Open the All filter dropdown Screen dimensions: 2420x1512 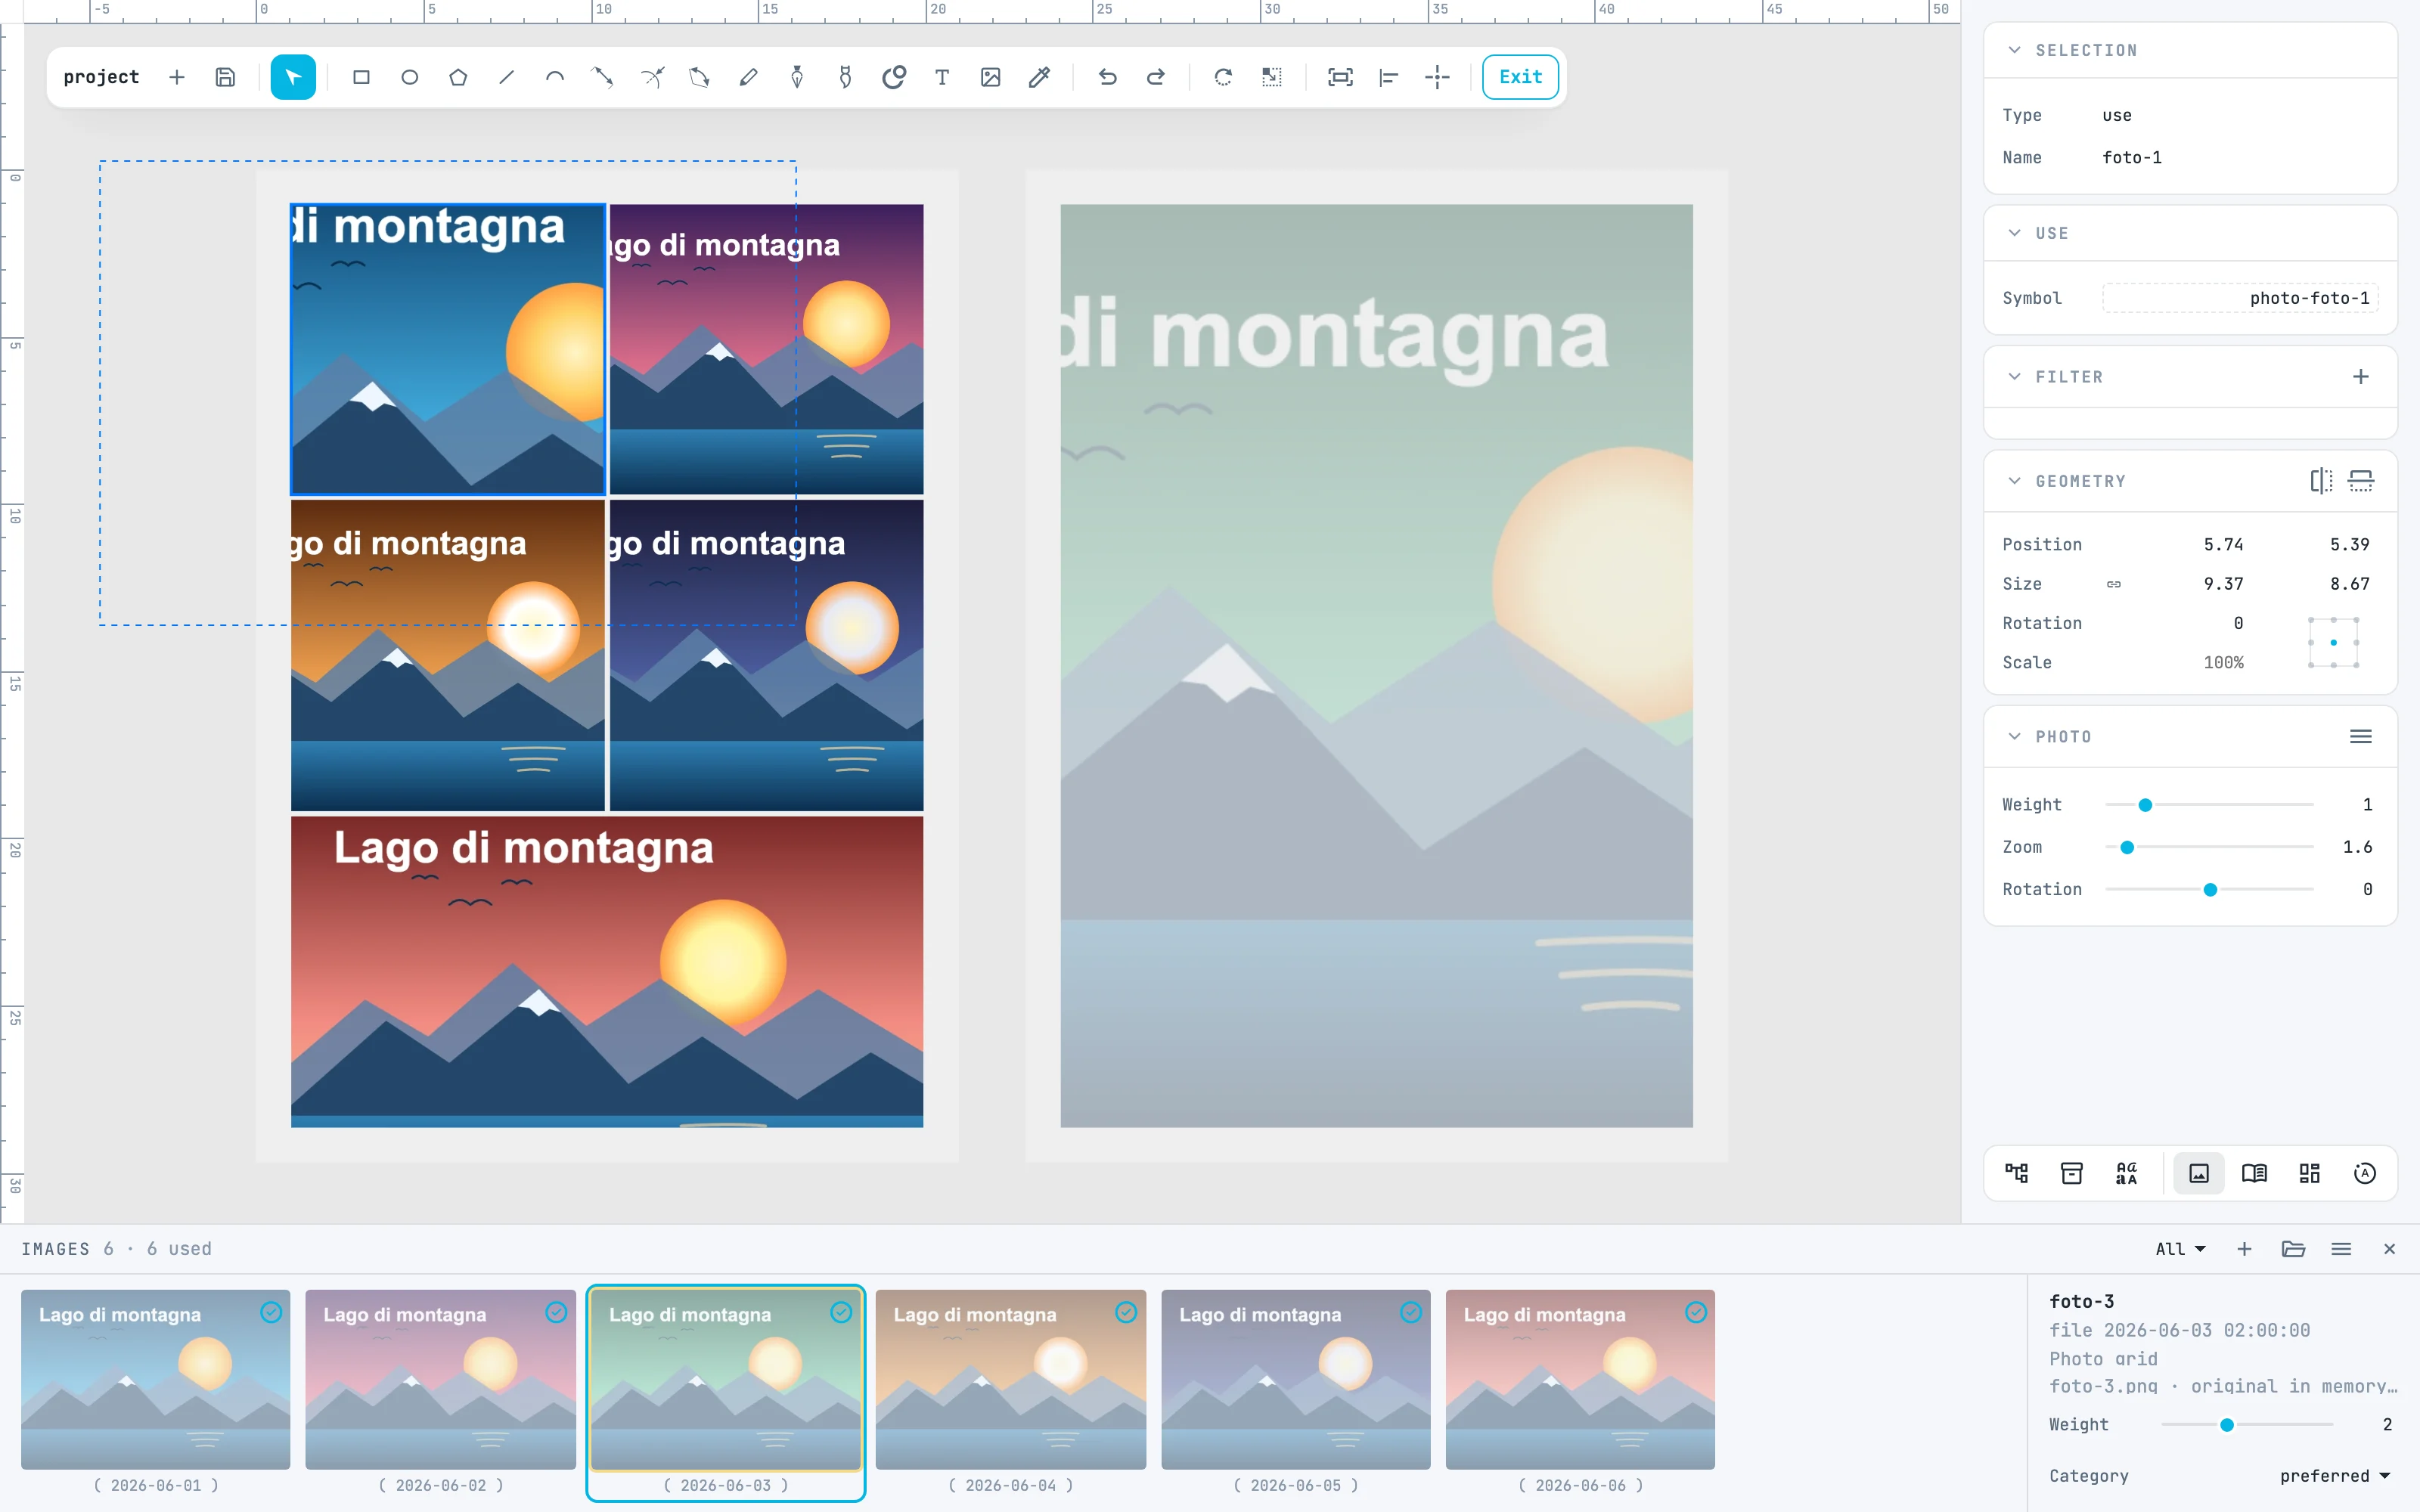[x=2180, y=1249]
